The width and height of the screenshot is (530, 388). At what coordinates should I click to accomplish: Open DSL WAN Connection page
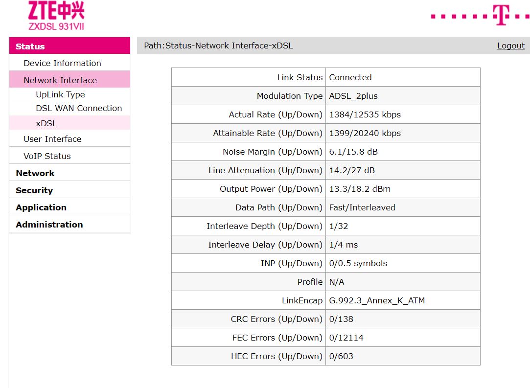click(79, 108)
